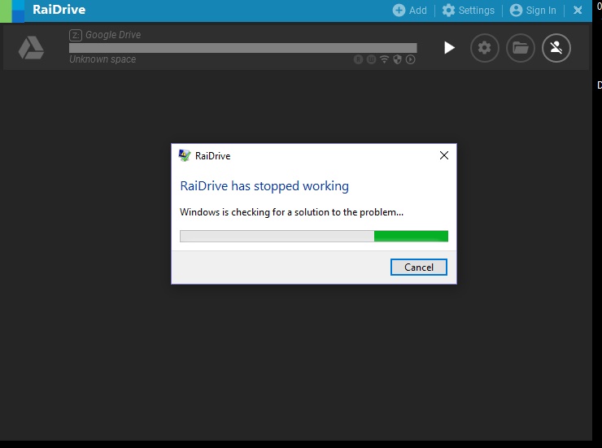Image resolution: width=602 pixels, height=448 pixels.
Task: Open the Google Drive folder icon
Action: click(x=520, y=48)
